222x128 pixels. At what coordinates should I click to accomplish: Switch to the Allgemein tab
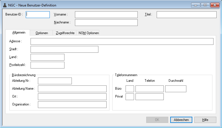(x=19, y=33)
